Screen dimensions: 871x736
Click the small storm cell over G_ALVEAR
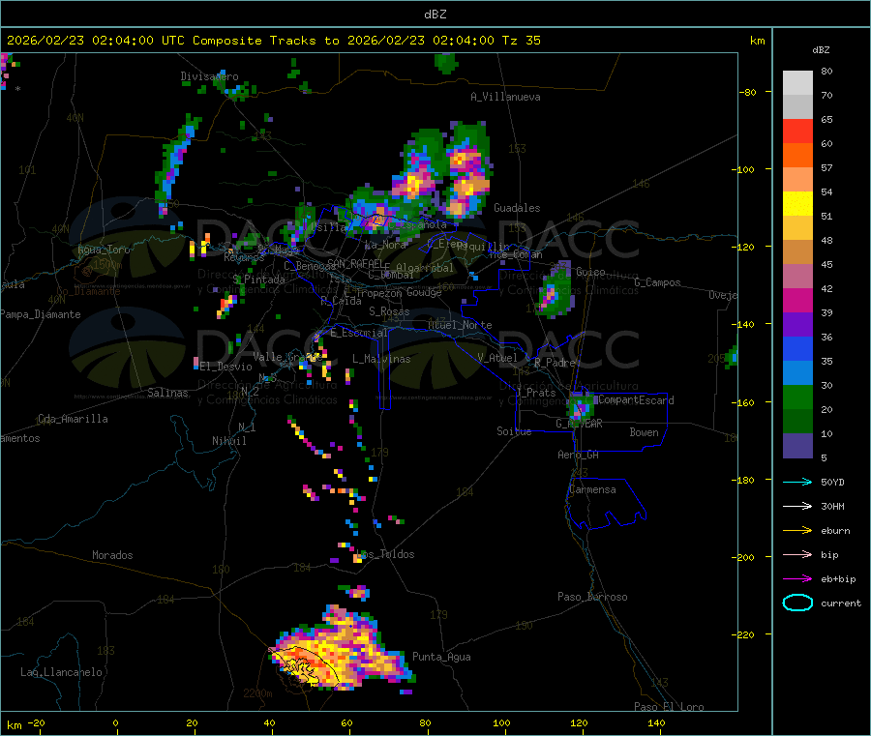point(581,406)
